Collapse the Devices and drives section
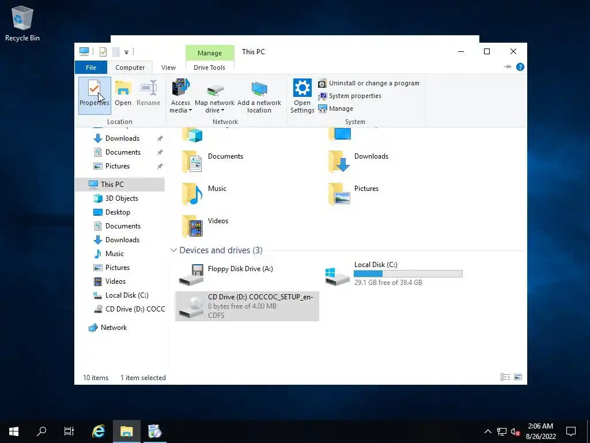 pos(173,250)
